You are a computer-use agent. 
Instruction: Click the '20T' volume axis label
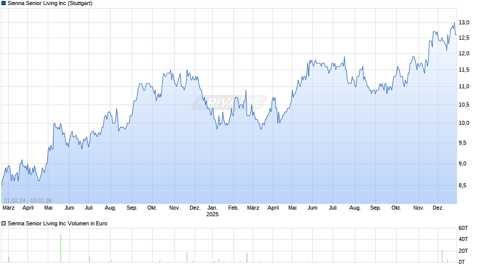[463, 251]
